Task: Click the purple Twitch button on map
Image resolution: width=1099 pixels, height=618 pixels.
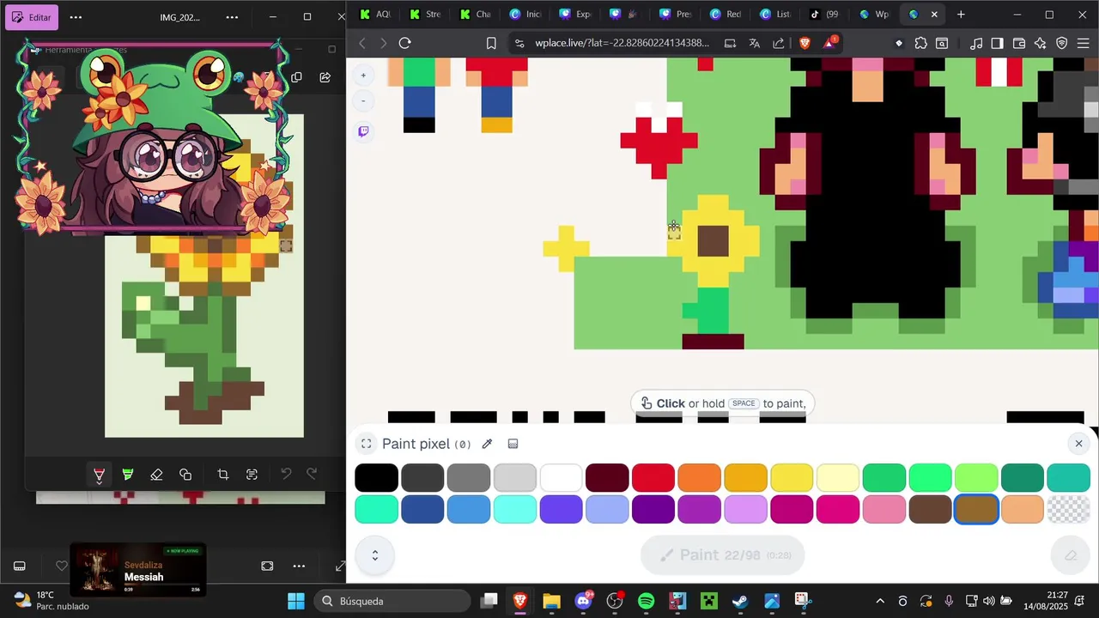Action: (x=363, y=131)
